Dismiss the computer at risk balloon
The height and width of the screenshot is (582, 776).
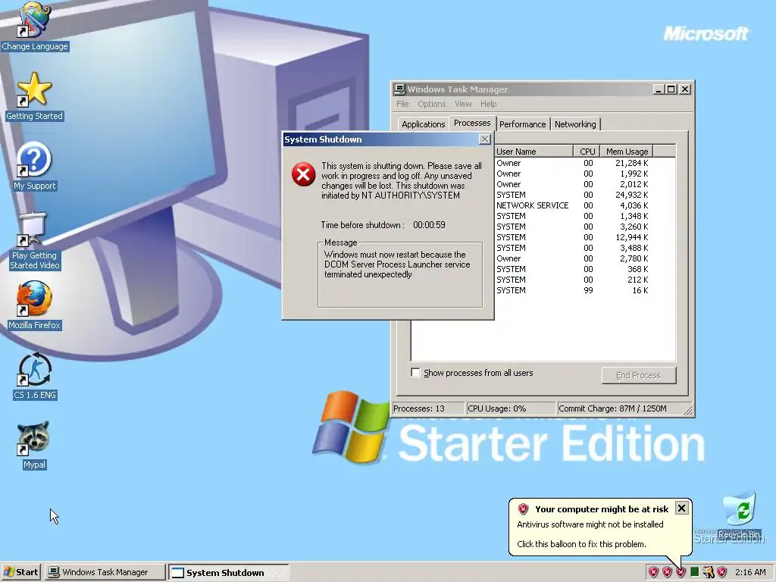(x=681, y=508)
